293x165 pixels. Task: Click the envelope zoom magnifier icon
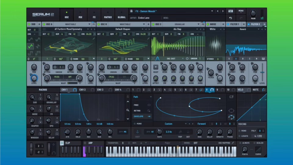click(x=128, y=110)
